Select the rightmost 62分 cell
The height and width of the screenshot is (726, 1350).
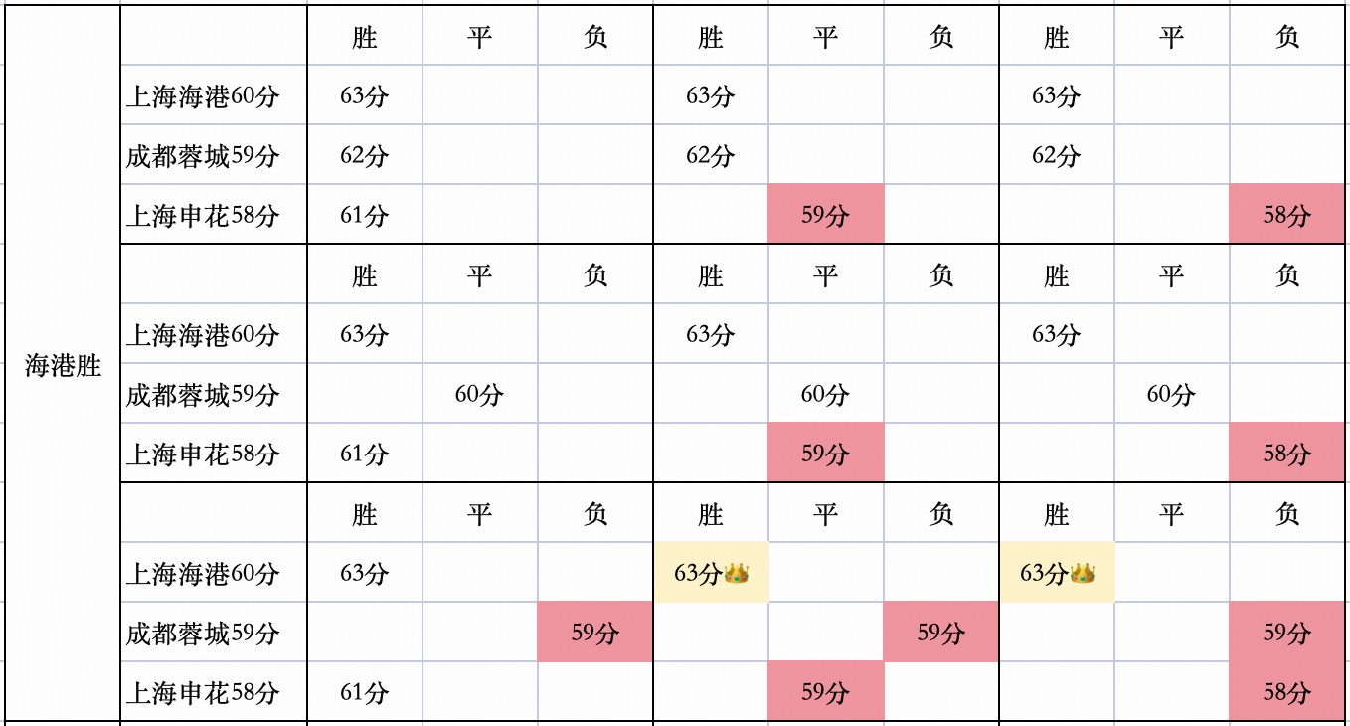[1056, 156]
